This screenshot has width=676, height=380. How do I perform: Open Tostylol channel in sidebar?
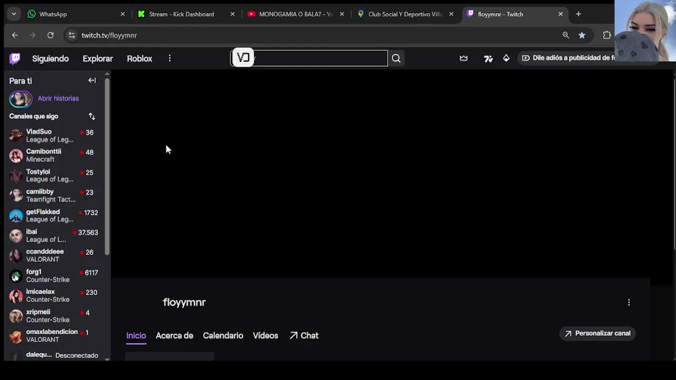tap(55, 176)
